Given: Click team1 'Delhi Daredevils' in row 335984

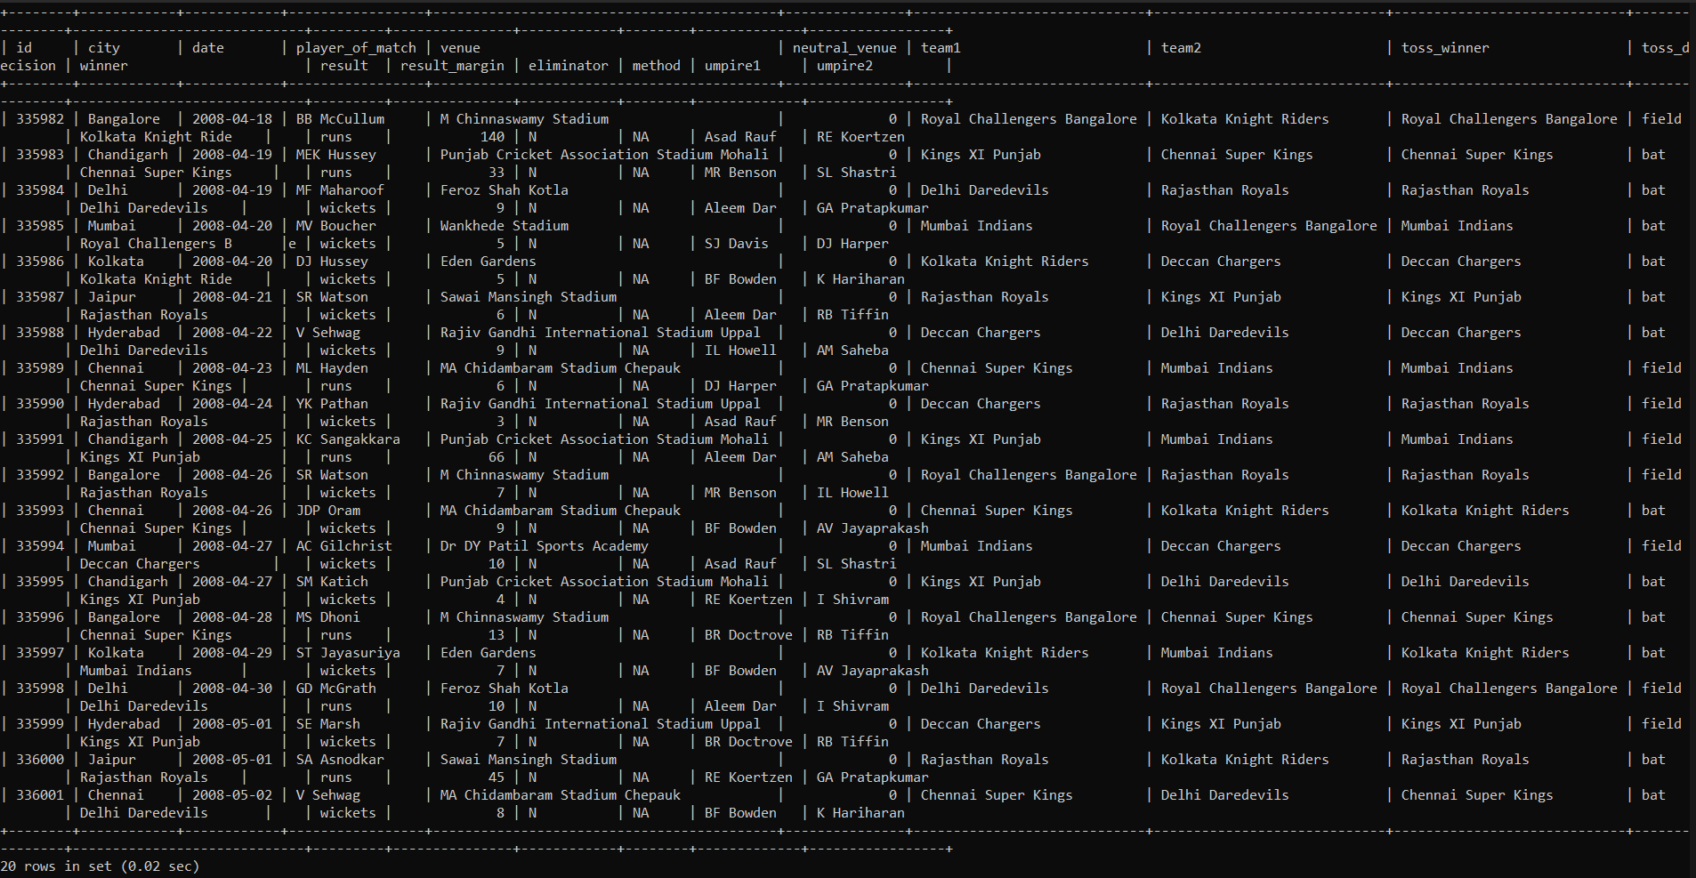Looking at the screenshot, I should click(985, 190).
